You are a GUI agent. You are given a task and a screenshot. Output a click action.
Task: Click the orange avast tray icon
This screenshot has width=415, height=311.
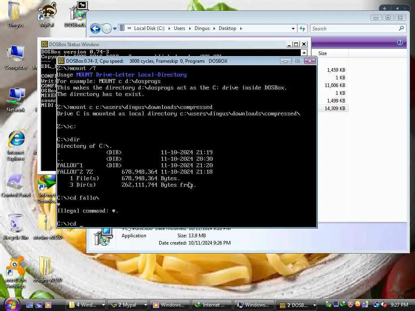pos(358,305)
